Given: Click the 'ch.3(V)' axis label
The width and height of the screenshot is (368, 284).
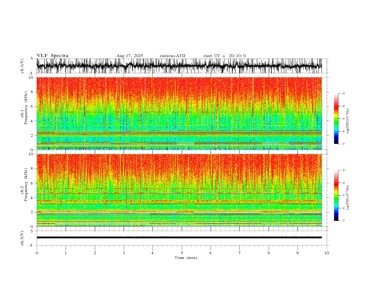Looking at the screenshot, I should pyautogui.click(x=22, y=238).
